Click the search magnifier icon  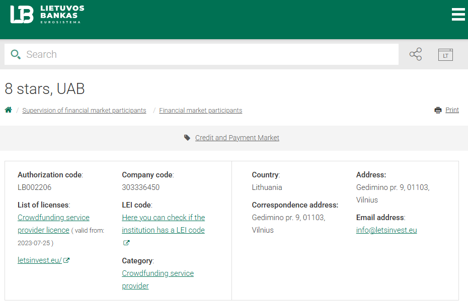(16, 54)
